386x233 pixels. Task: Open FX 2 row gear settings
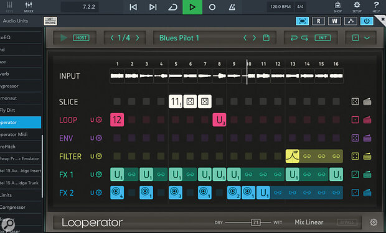(x=99, y=193)
